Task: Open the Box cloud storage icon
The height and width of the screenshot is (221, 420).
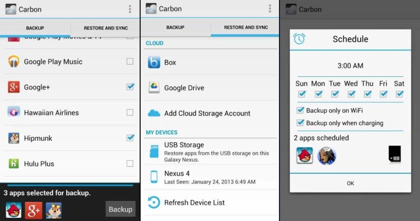Action: [x=154, y=62]
